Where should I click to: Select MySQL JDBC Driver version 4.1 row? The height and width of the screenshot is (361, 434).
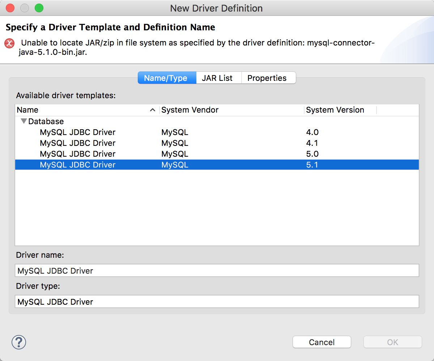(217, 143)
